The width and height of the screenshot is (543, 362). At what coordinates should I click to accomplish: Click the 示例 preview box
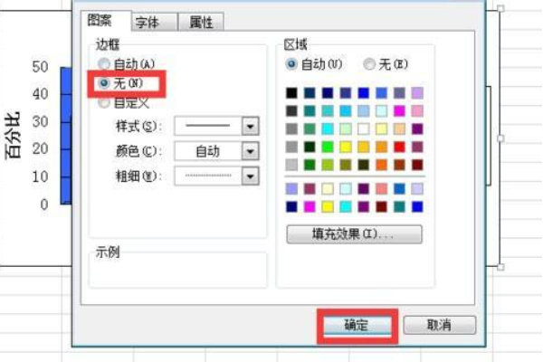(178, 270)
